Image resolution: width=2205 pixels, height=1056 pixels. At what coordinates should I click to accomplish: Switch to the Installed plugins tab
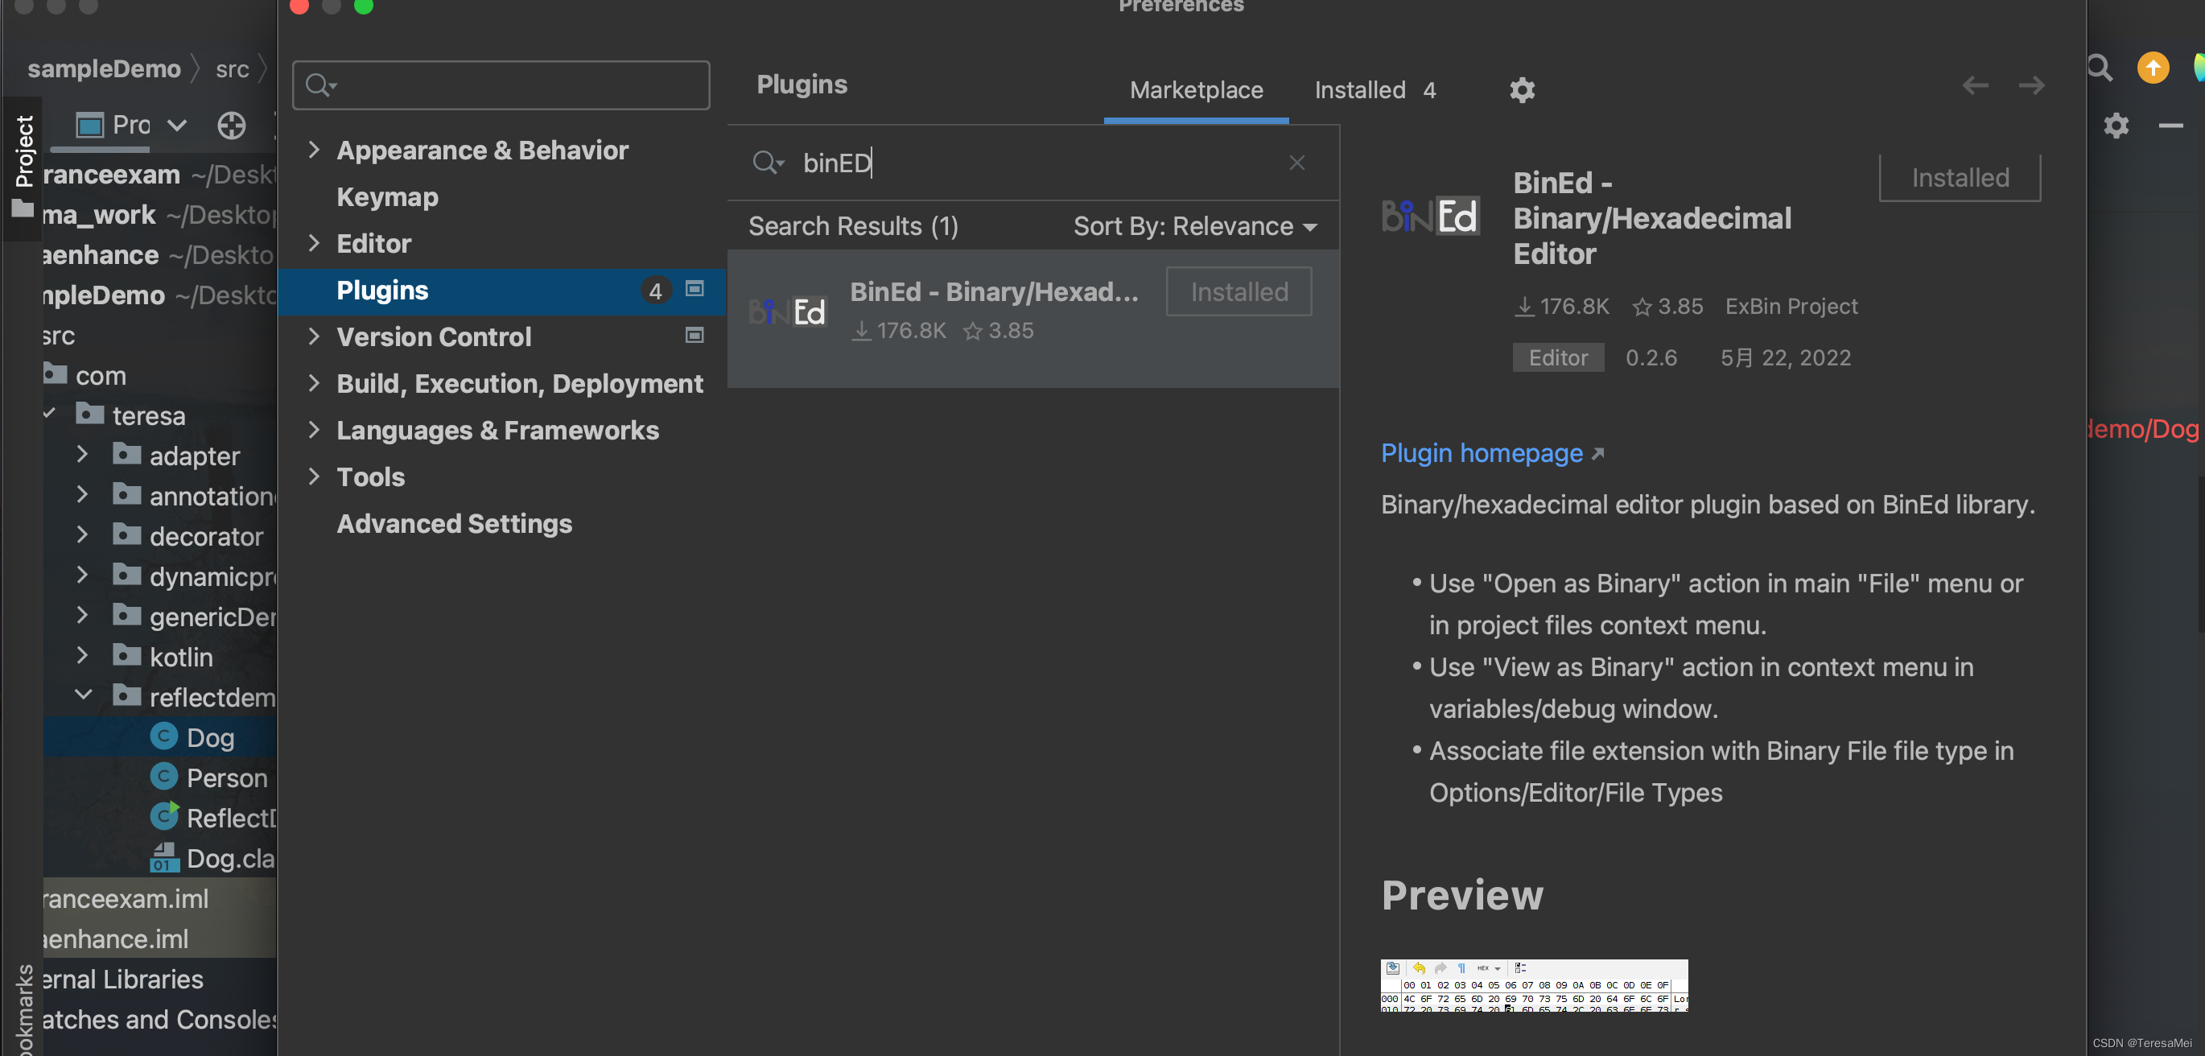pos(1360,90)
